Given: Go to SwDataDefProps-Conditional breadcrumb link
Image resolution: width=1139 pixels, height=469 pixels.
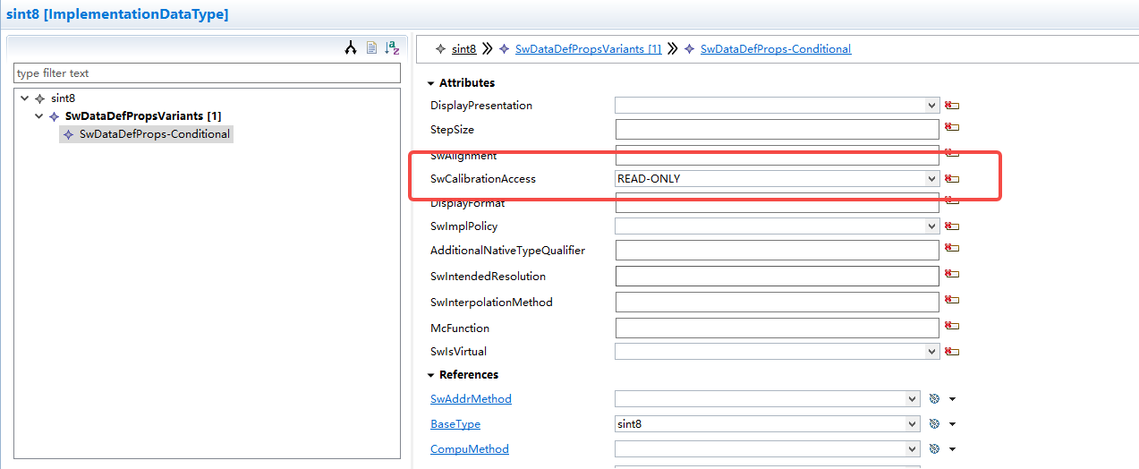Looking at the screenshot, I should 776,49.
